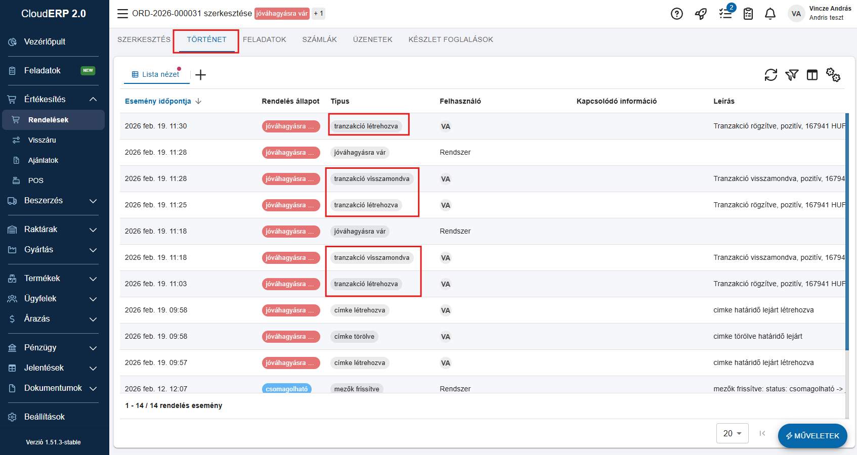Open the filter icon in toolbar
Screen dimensions: 857x455
[x=791, y=75]
